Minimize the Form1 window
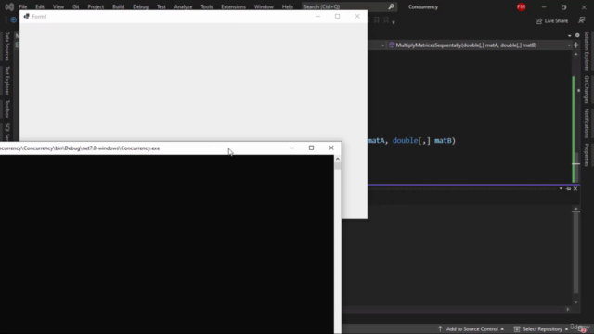 tap(317, 17)
